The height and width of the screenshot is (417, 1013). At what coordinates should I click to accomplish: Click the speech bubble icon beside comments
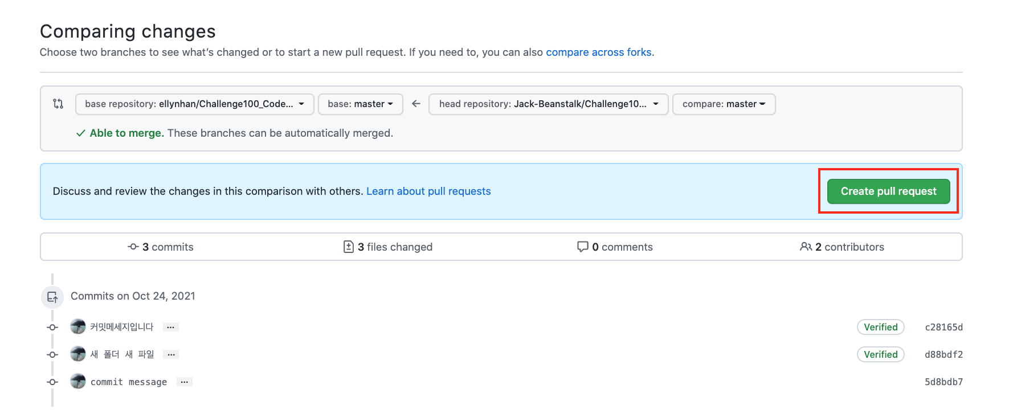click(x=583, y=247)
